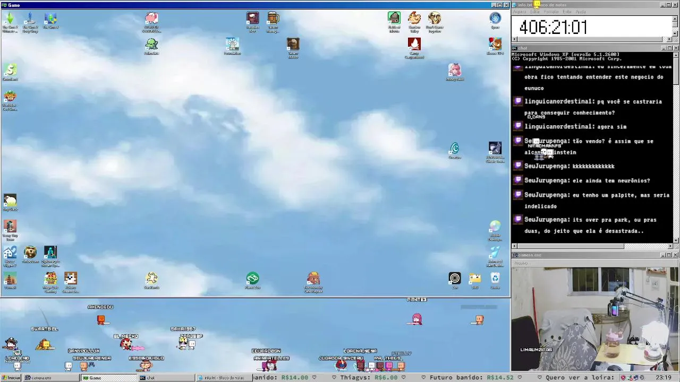Open the Tiny Glade sheep icon
Viewport: 680px width, 382px height.
click(x=10, y=203)
